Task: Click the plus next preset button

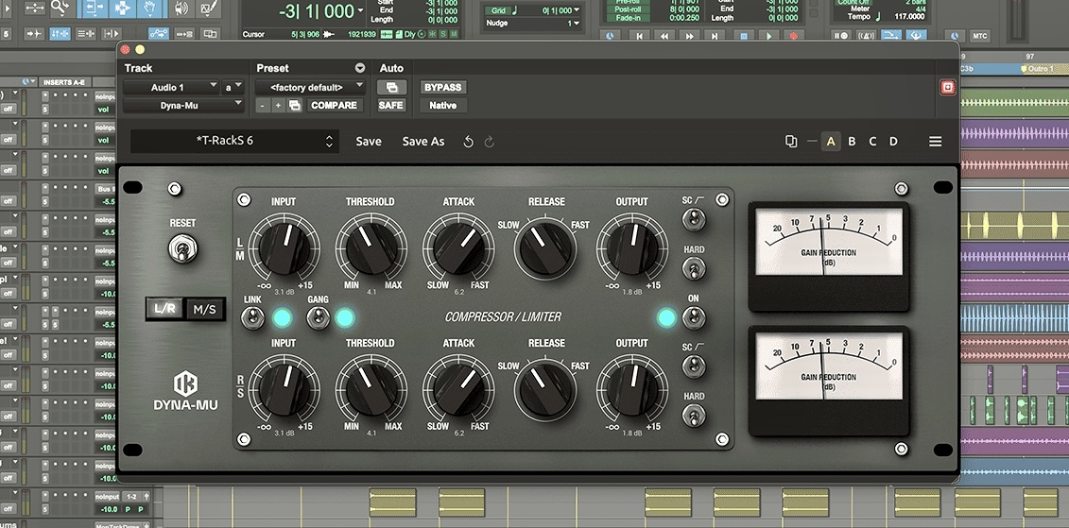Action: point(278,106)
